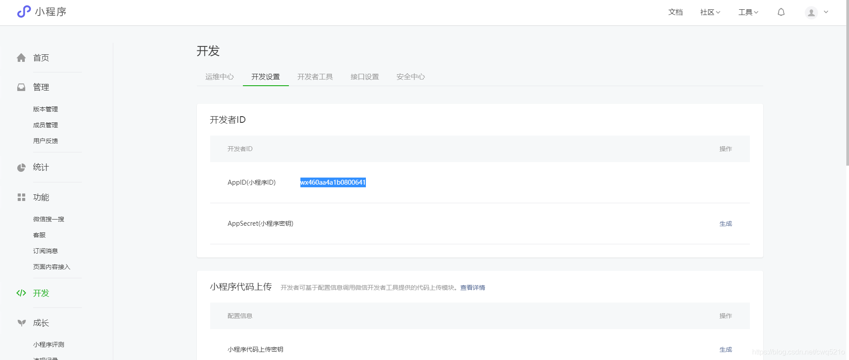Expand the 工具 dropdown menu
Viewport: 849px width, 360px height.
(748, 12)
